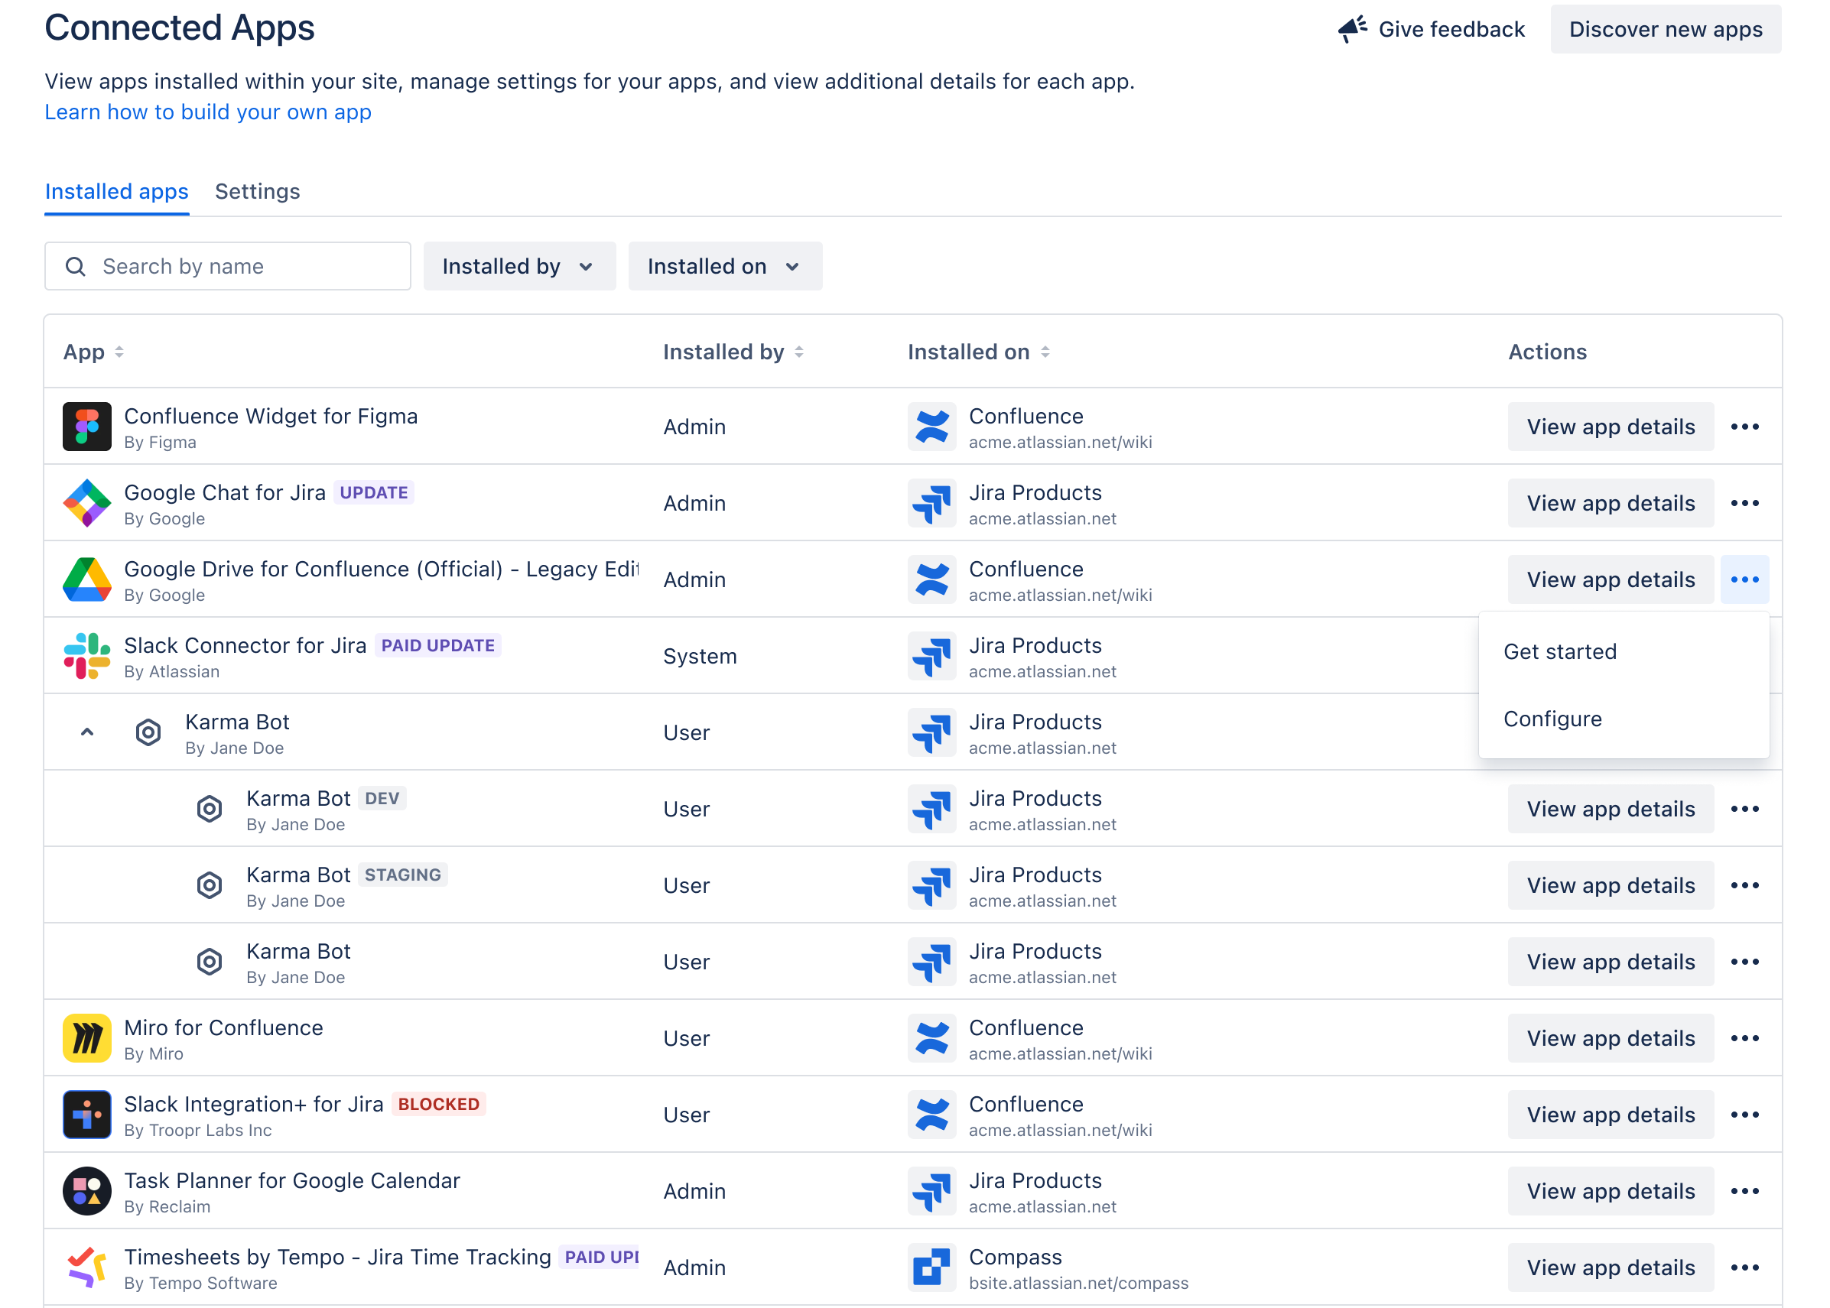Click 'Task Planner for Google Calendar' name
Screen dimensions: 1830x1308
pyautogui.click(x=292, y=1181)
